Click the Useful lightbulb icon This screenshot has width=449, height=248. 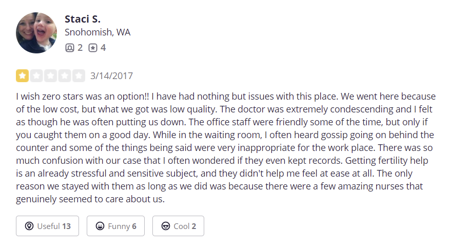click(x=29, y=226)
